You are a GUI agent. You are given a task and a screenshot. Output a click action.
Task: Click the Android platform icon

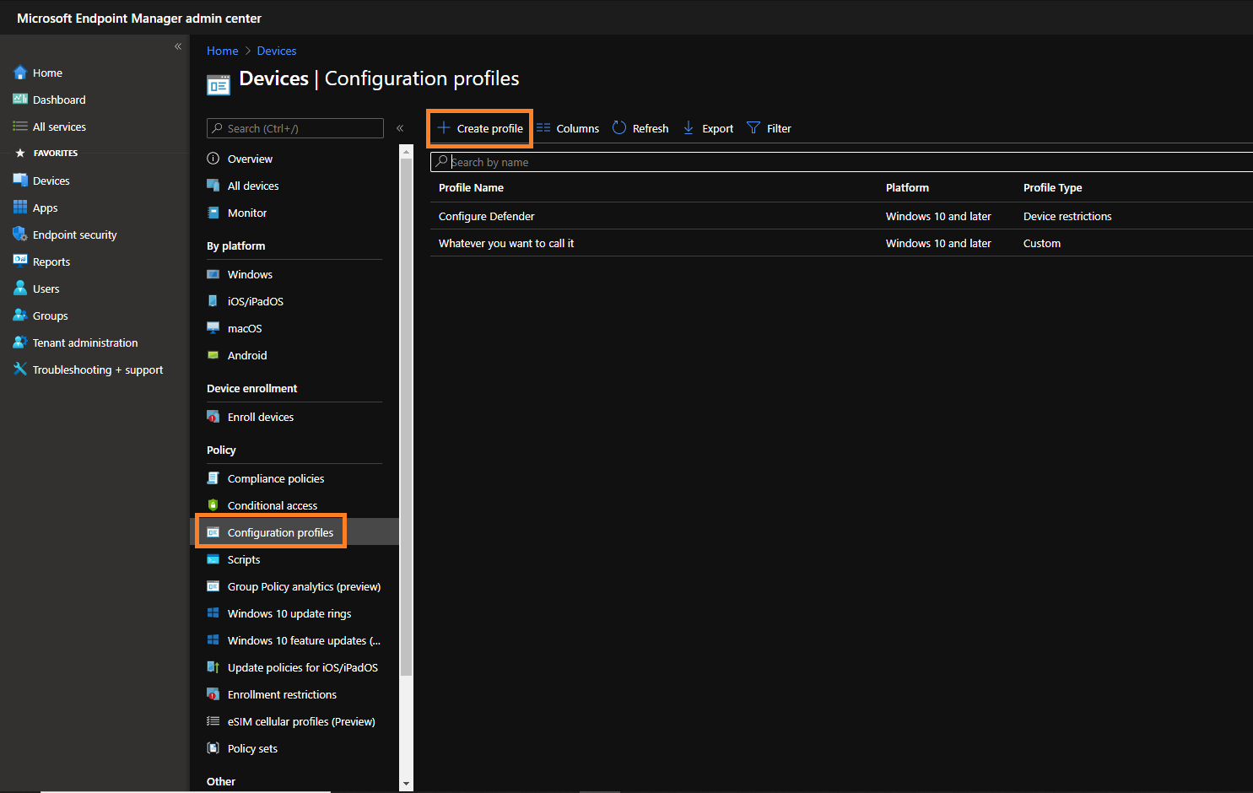click(x=213, y=355)
